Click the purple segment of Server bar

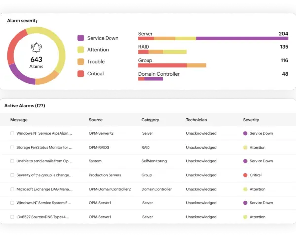pyautogui.click(x=242, y=39)
